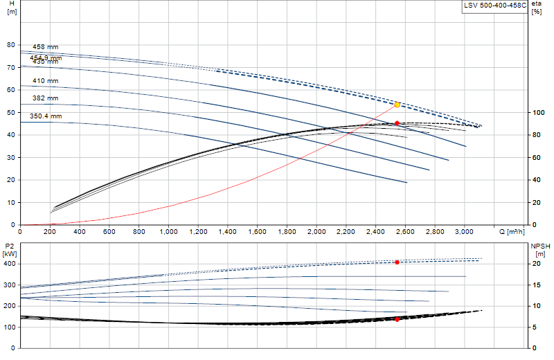Click the 400 value on power axis

point(10,264)
